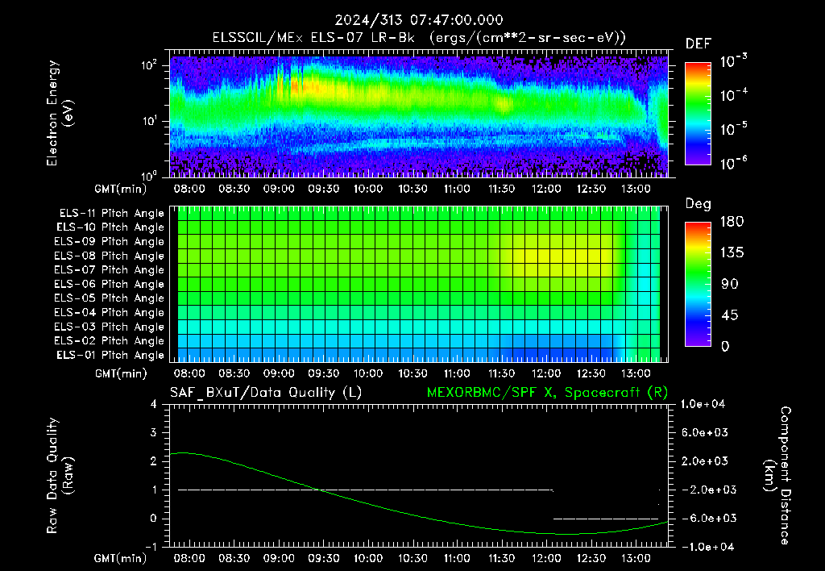
Task: Click the 10^0 tick on electron energy axis
Action: (x=149, y=175)
